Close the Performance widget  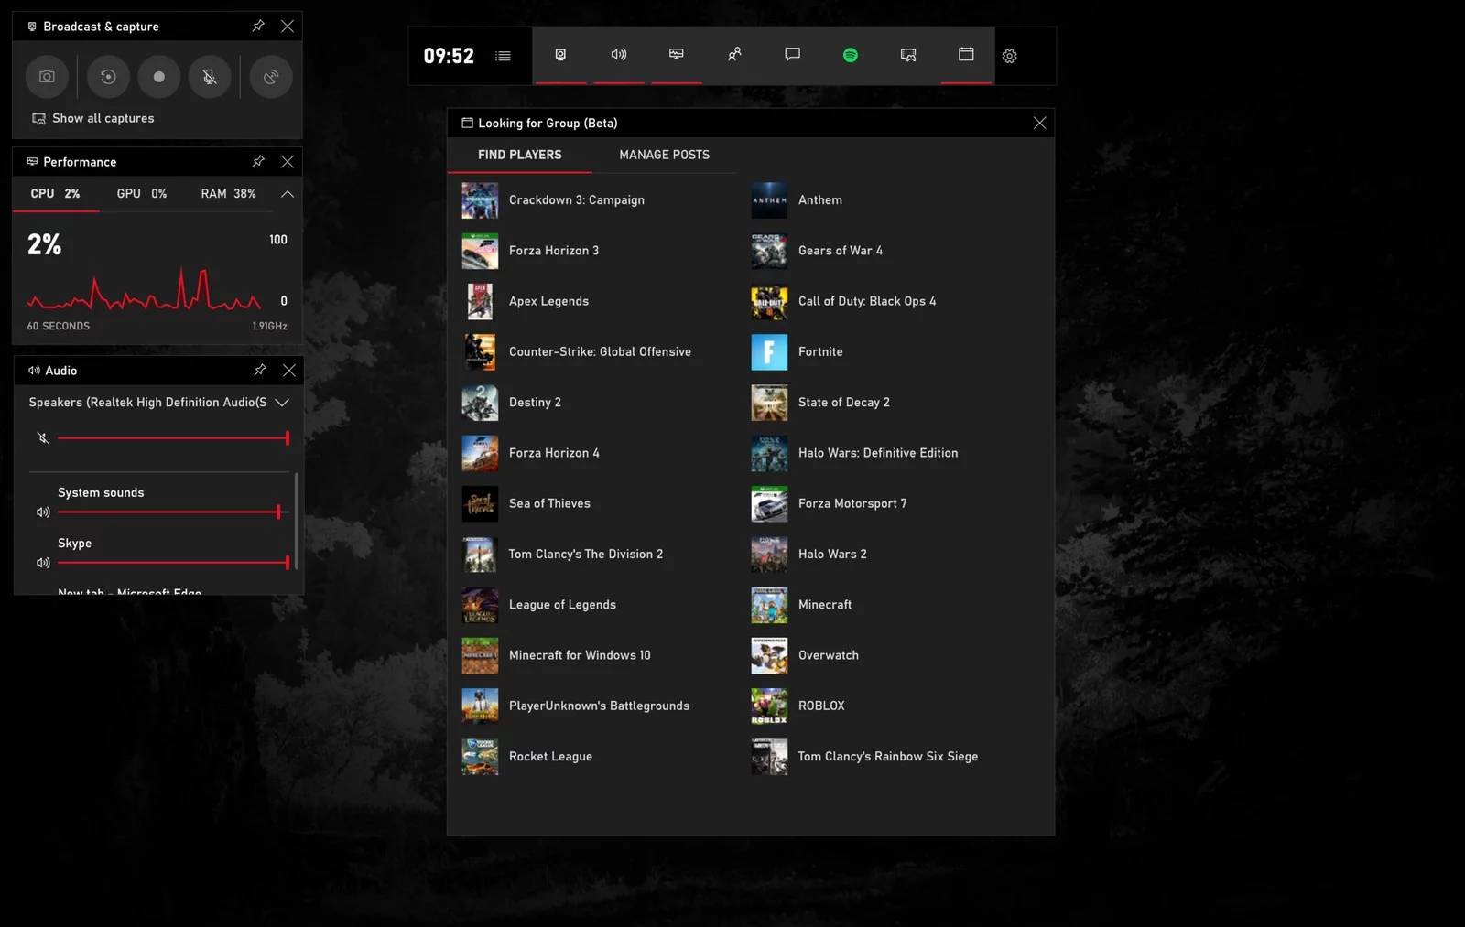click(x=288, y=161)
